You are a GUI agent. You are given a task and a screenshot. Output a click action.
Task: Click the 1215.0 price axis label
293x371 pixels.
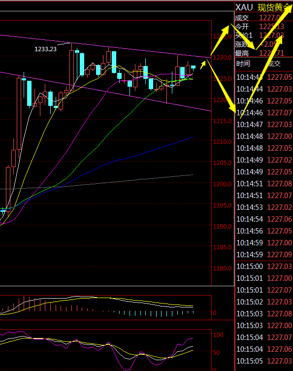[x=222, y=121]
